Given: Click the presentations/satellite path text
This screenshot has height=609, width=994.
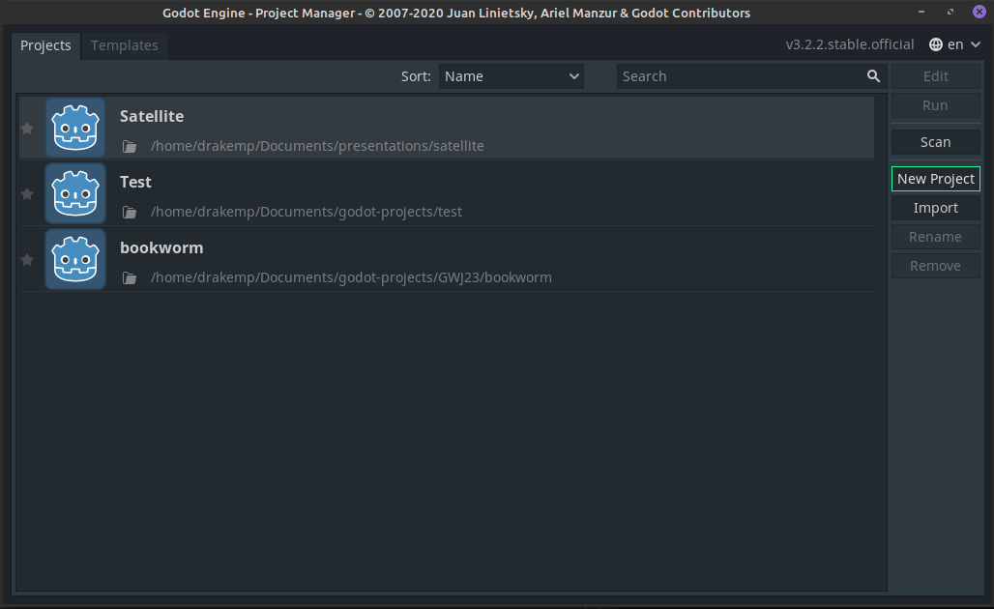Looking at the screenshot, I should point(317,146).
